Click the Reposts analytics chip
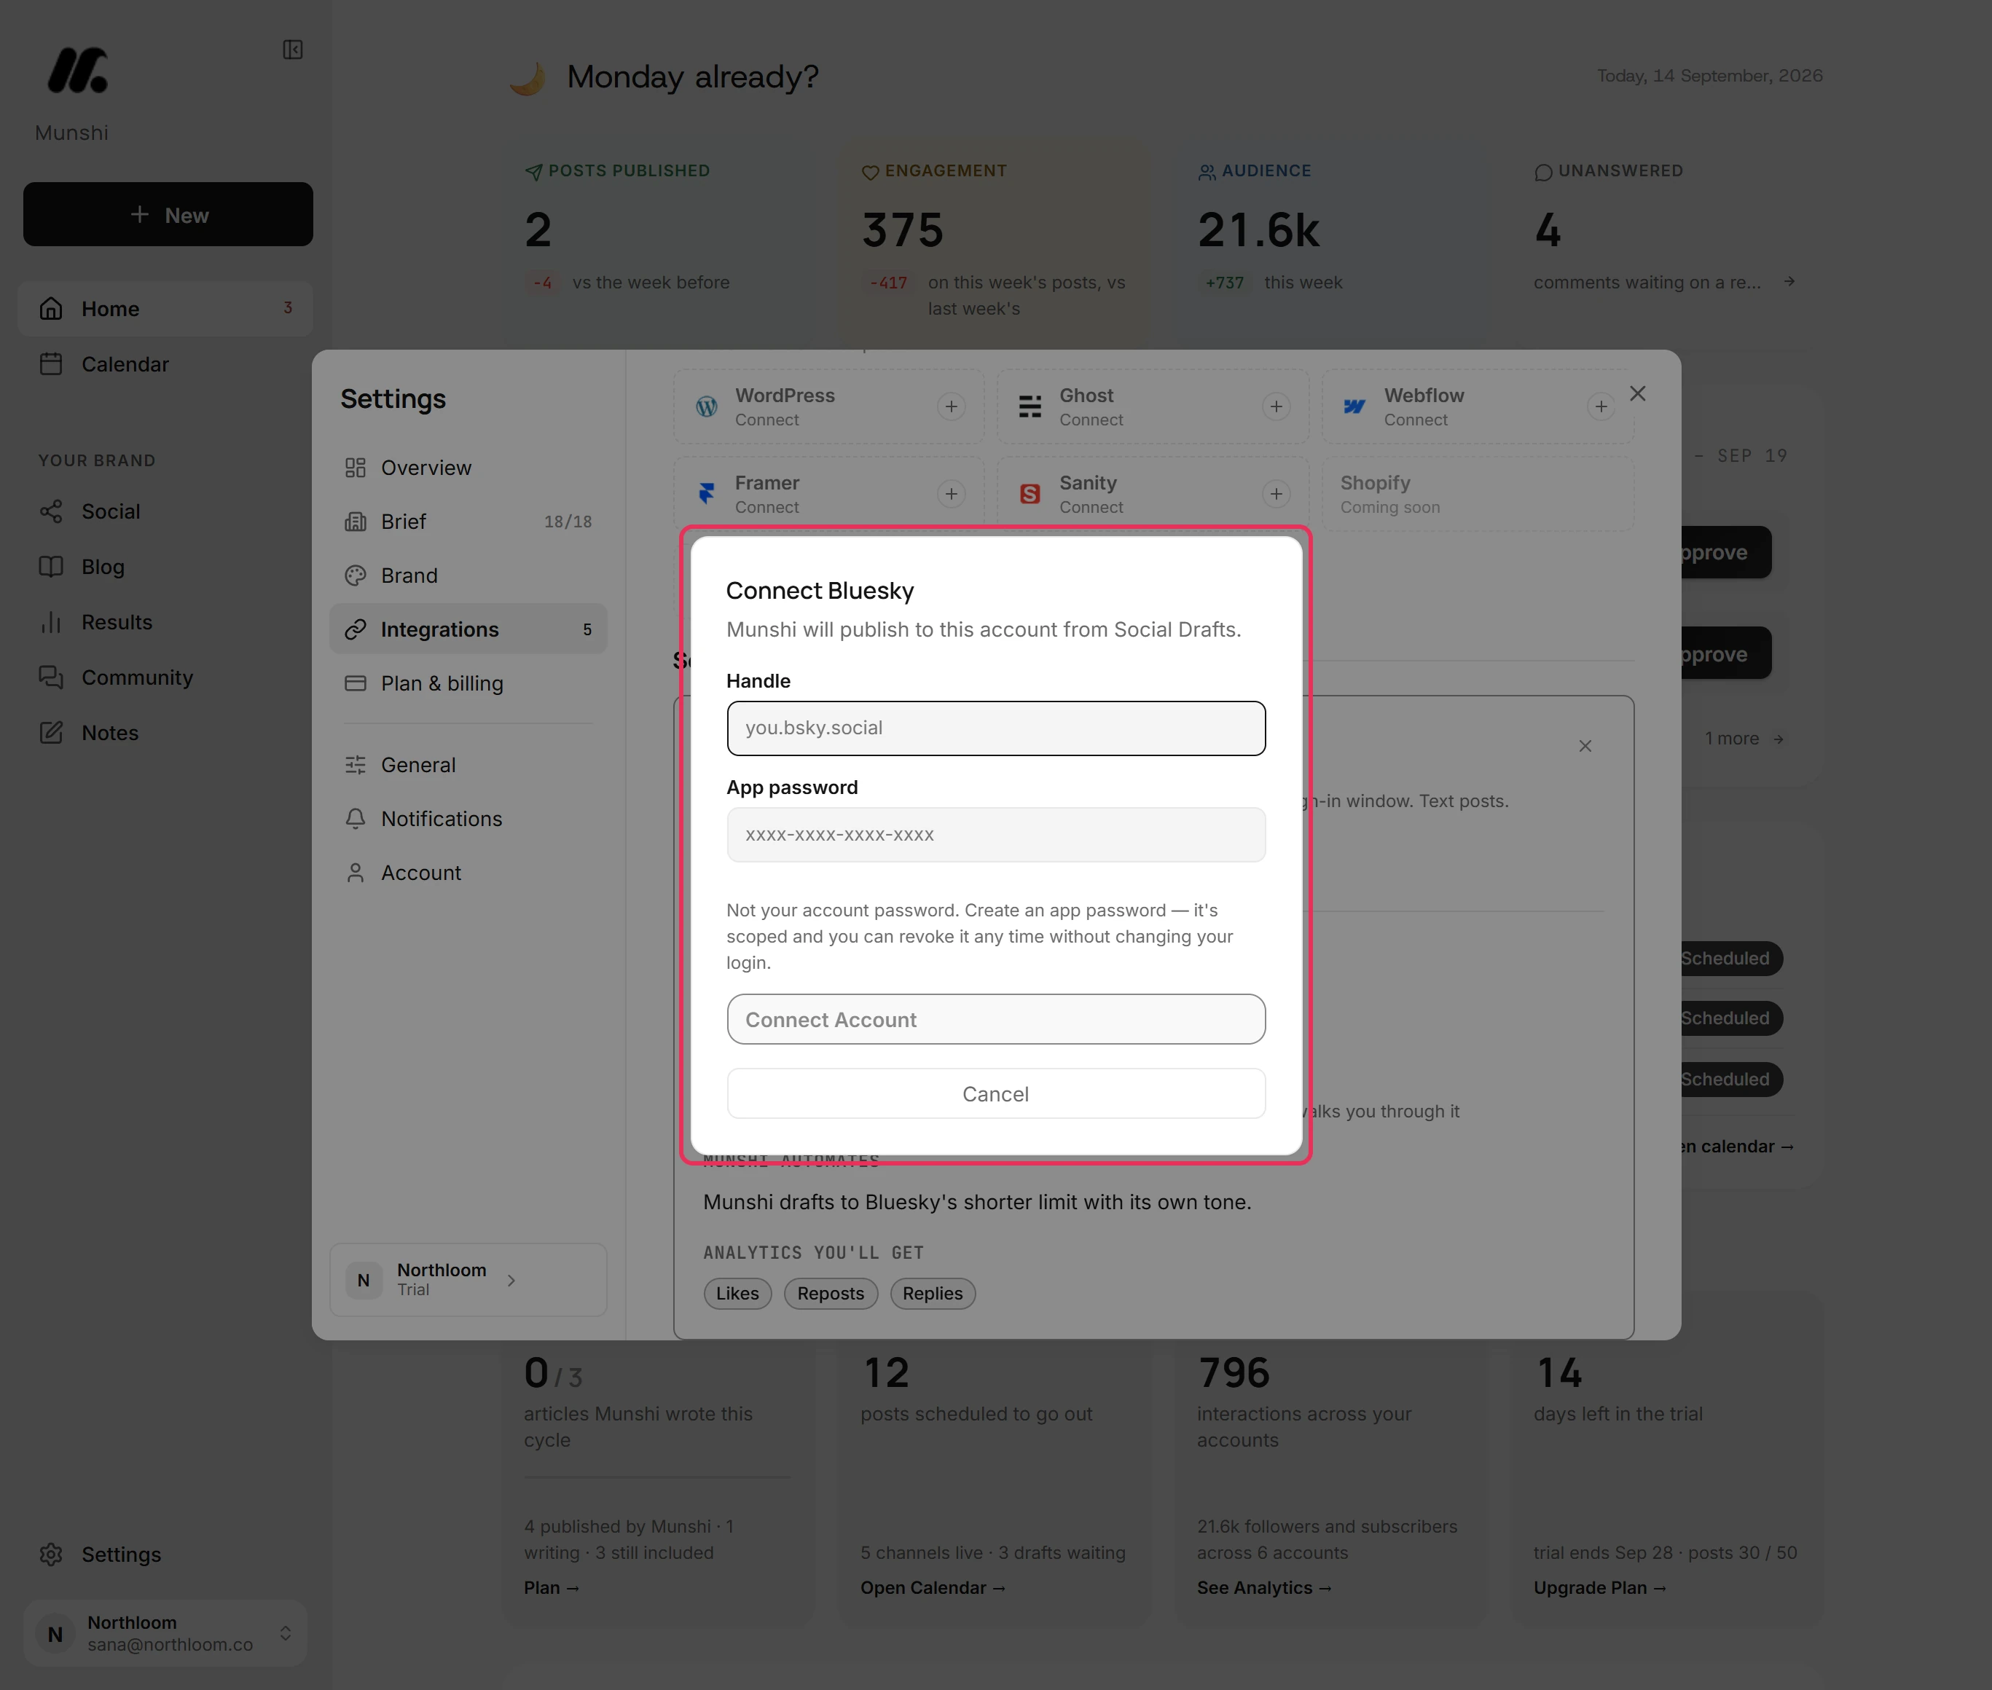The image size is (1992, 1690). coord(831,1294)
